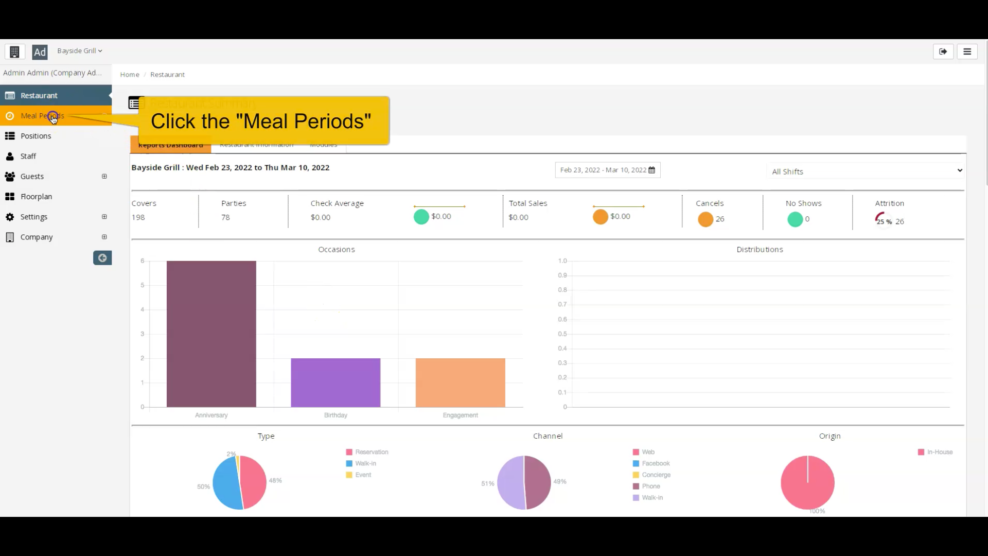Toggle Web legend in Channel chart
The image size is (988, 556).
click(644, 452)
